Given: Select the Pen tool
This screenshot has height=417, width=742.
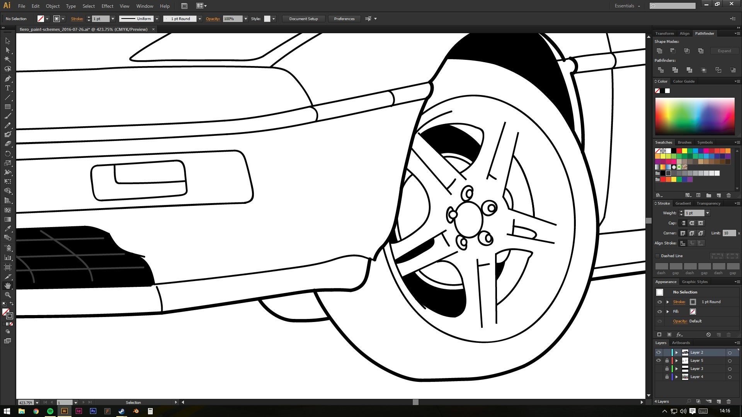Looking at the screenshot, I should [7, 78].
